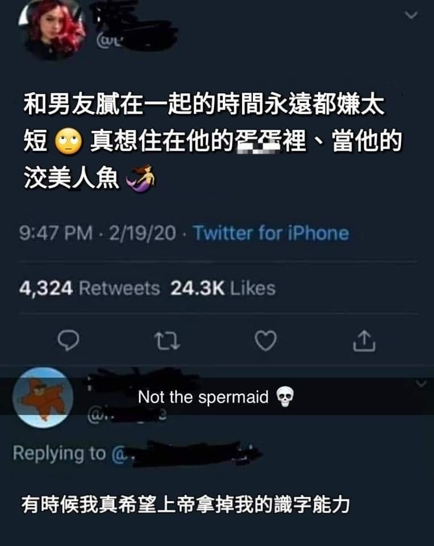Click the skull emoji in the caption

click(x=285, y=397)
